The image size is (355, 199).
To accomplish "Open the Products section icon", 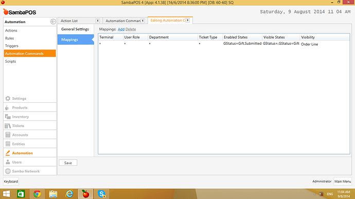I will [7, 107].
